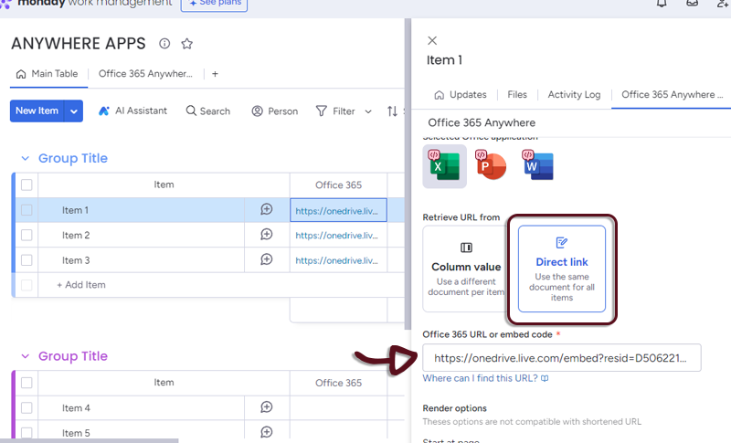
Task: Open the Filter dropdown arrow
Action: click(x=368, y=111)
